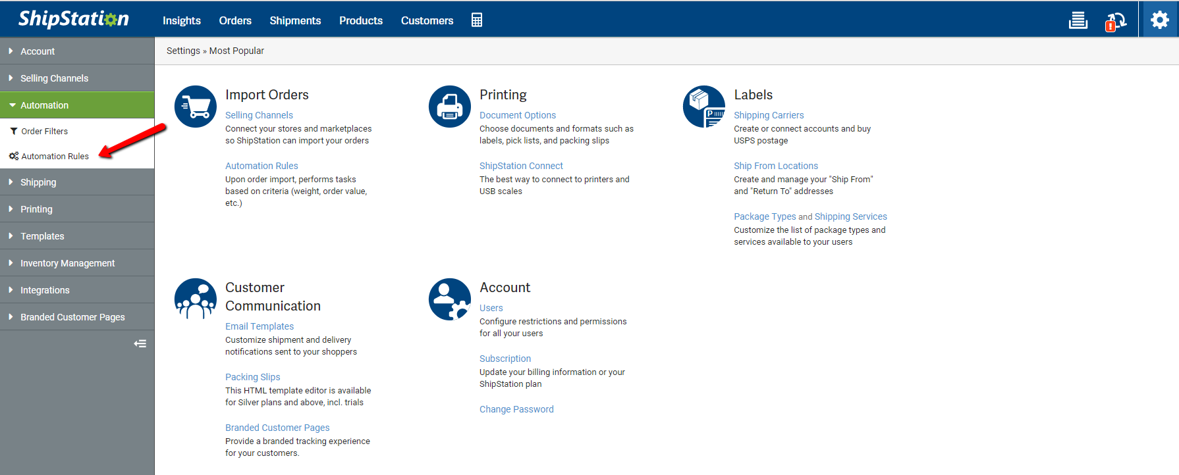Screen dimensions: 1179x475
Task: Open the stacked list icon in header
Action: [1078, 20]
